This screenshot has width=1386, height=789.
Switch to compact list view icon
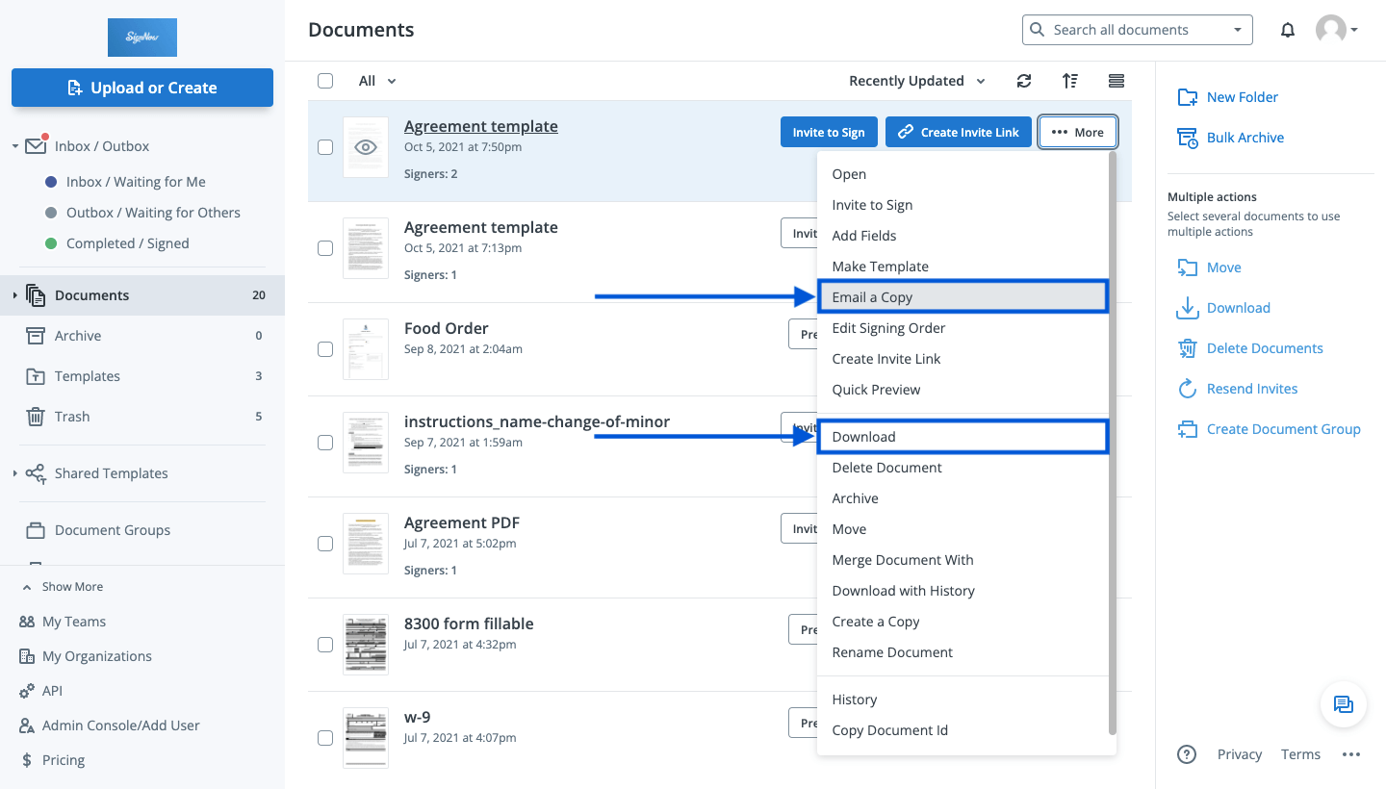1116,81
